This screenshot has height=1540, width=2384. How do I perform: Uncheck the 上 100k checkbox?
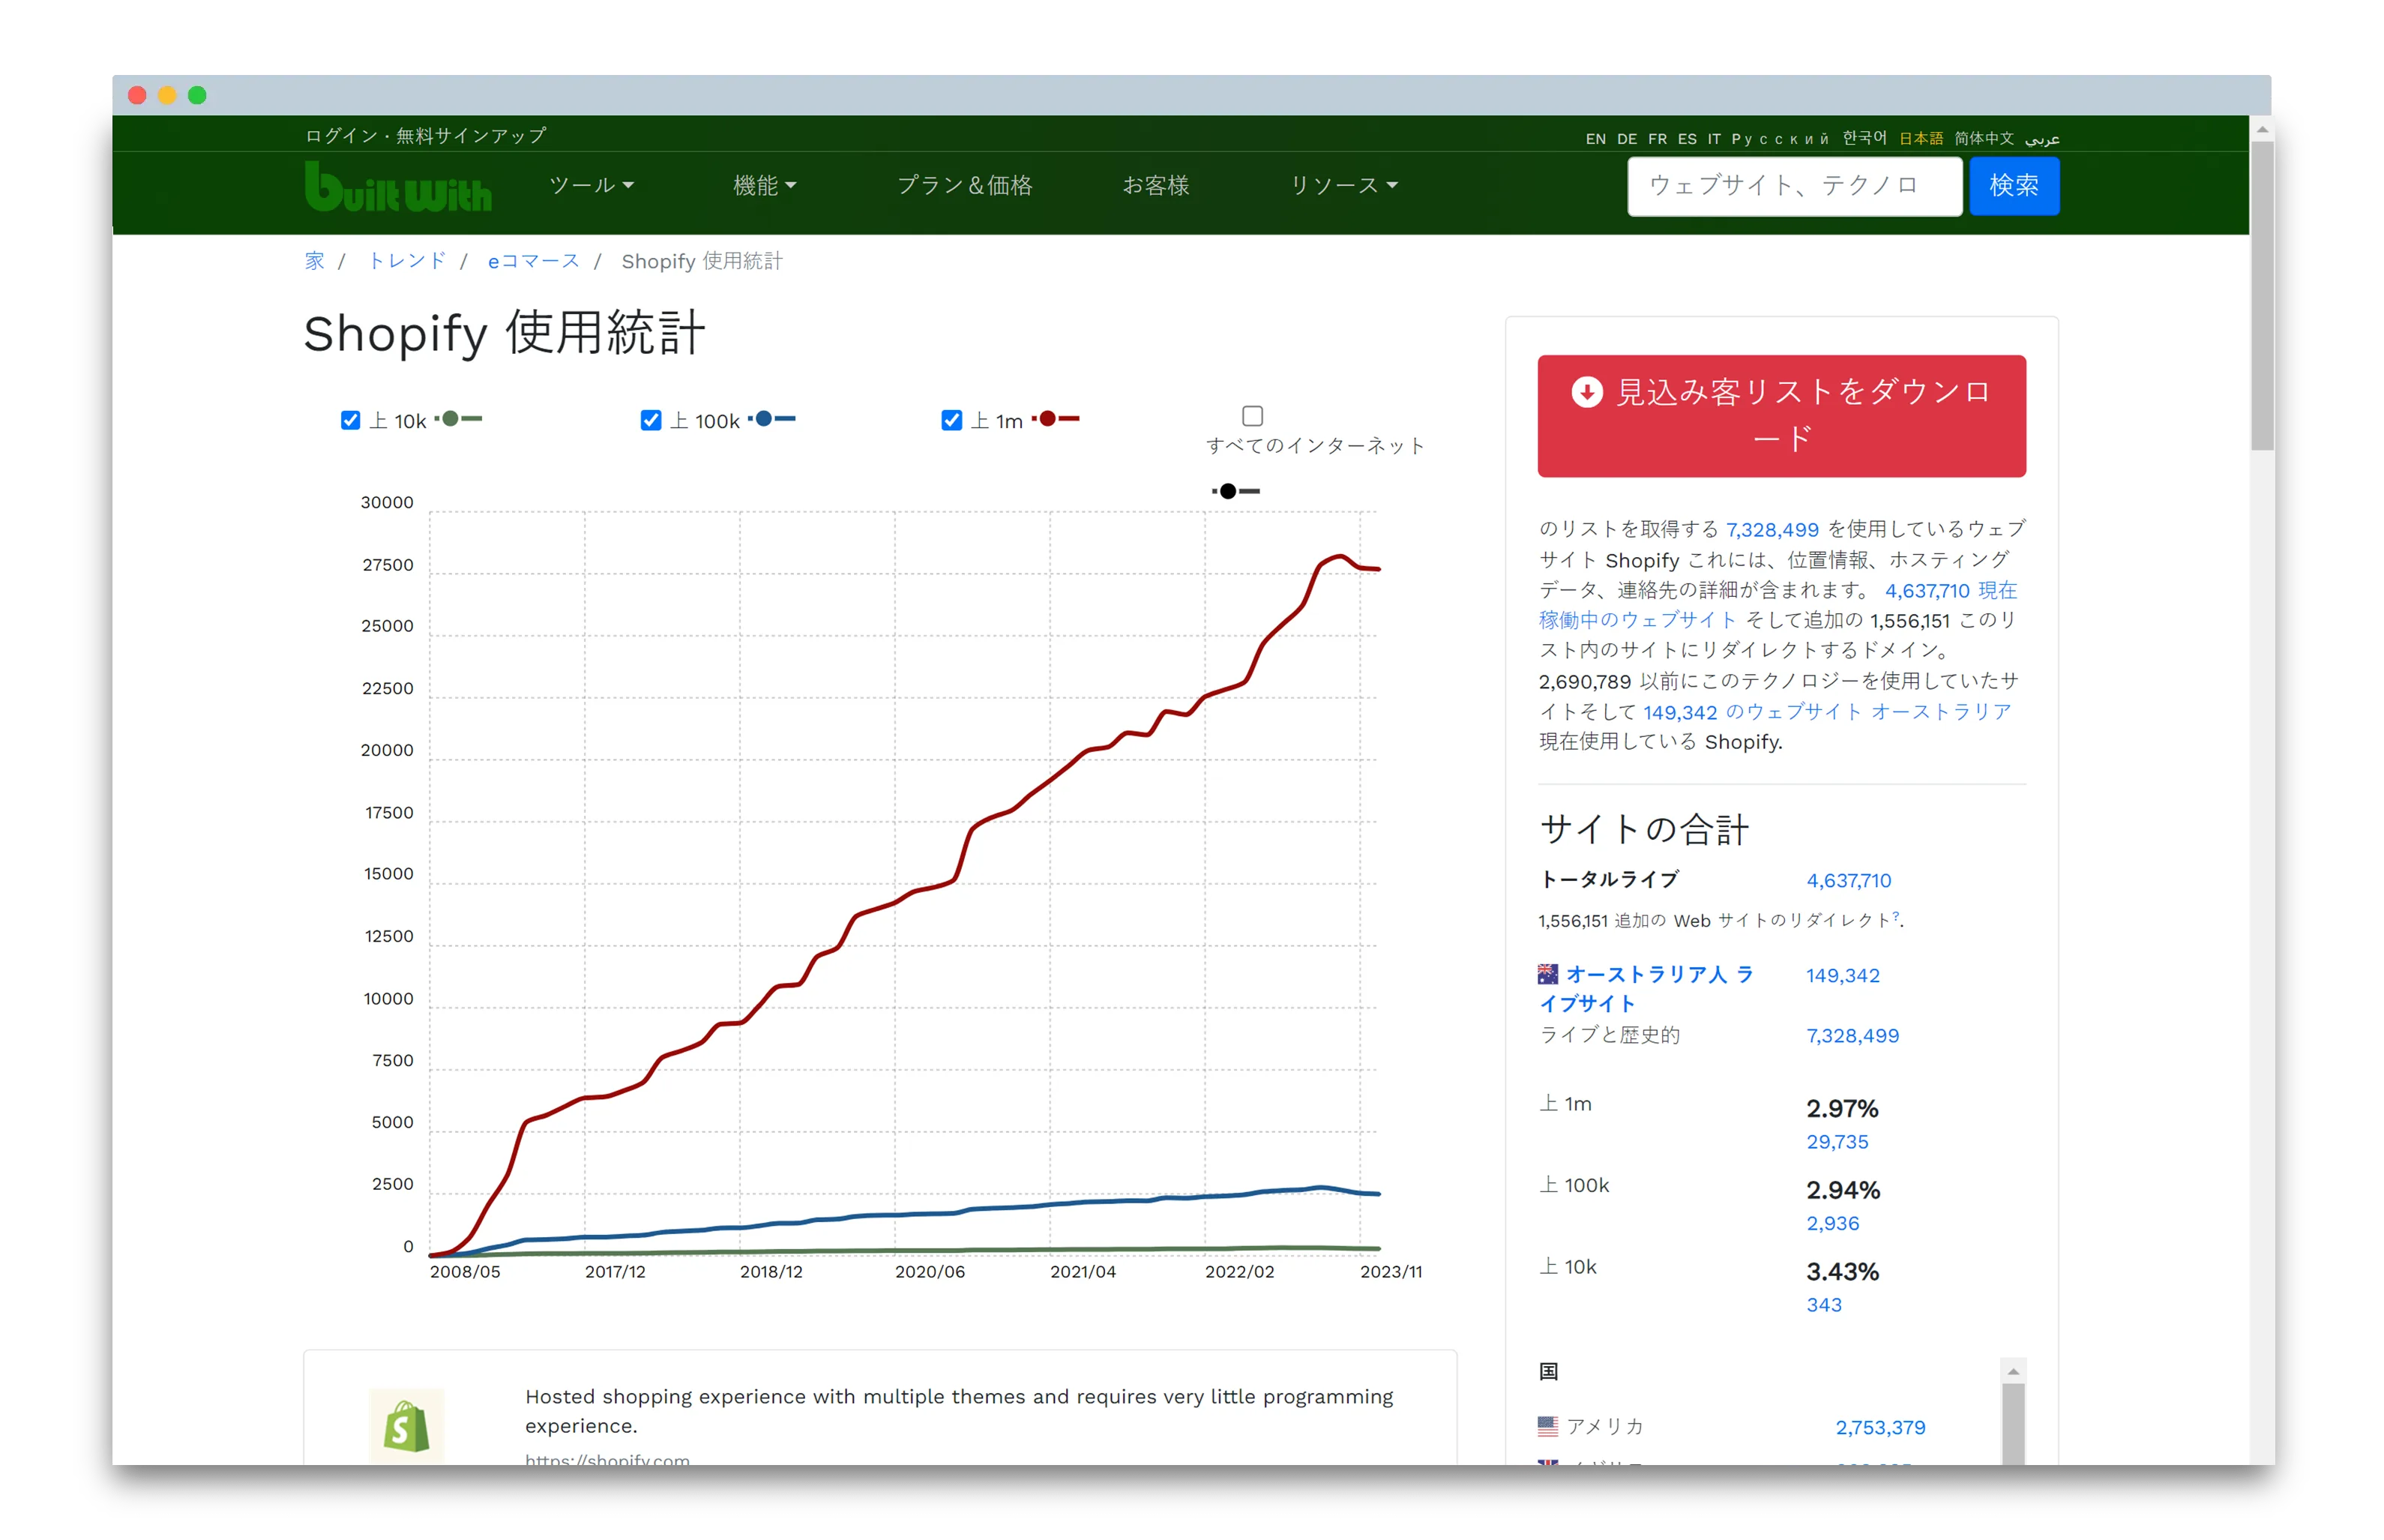(651, 420)
